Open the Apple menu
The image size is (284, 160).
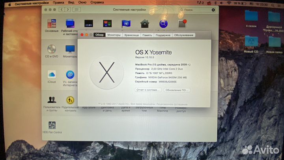click(9, 4)
